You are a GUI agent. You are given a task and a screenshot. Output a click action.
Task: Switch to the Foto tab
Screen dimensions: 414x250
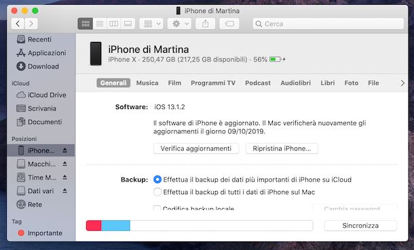pos(352,83)
